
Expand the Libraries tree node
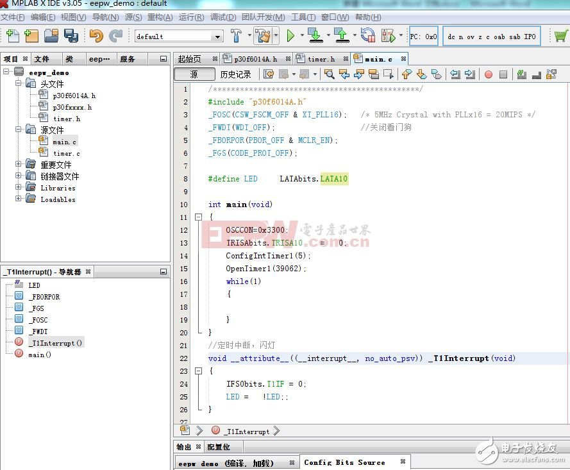(18, 188)
